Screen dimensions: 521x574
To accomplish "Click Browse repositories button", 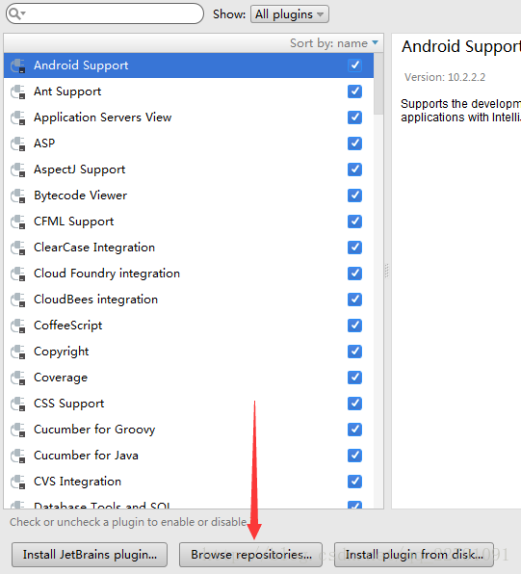I will (x=250, y=555).
